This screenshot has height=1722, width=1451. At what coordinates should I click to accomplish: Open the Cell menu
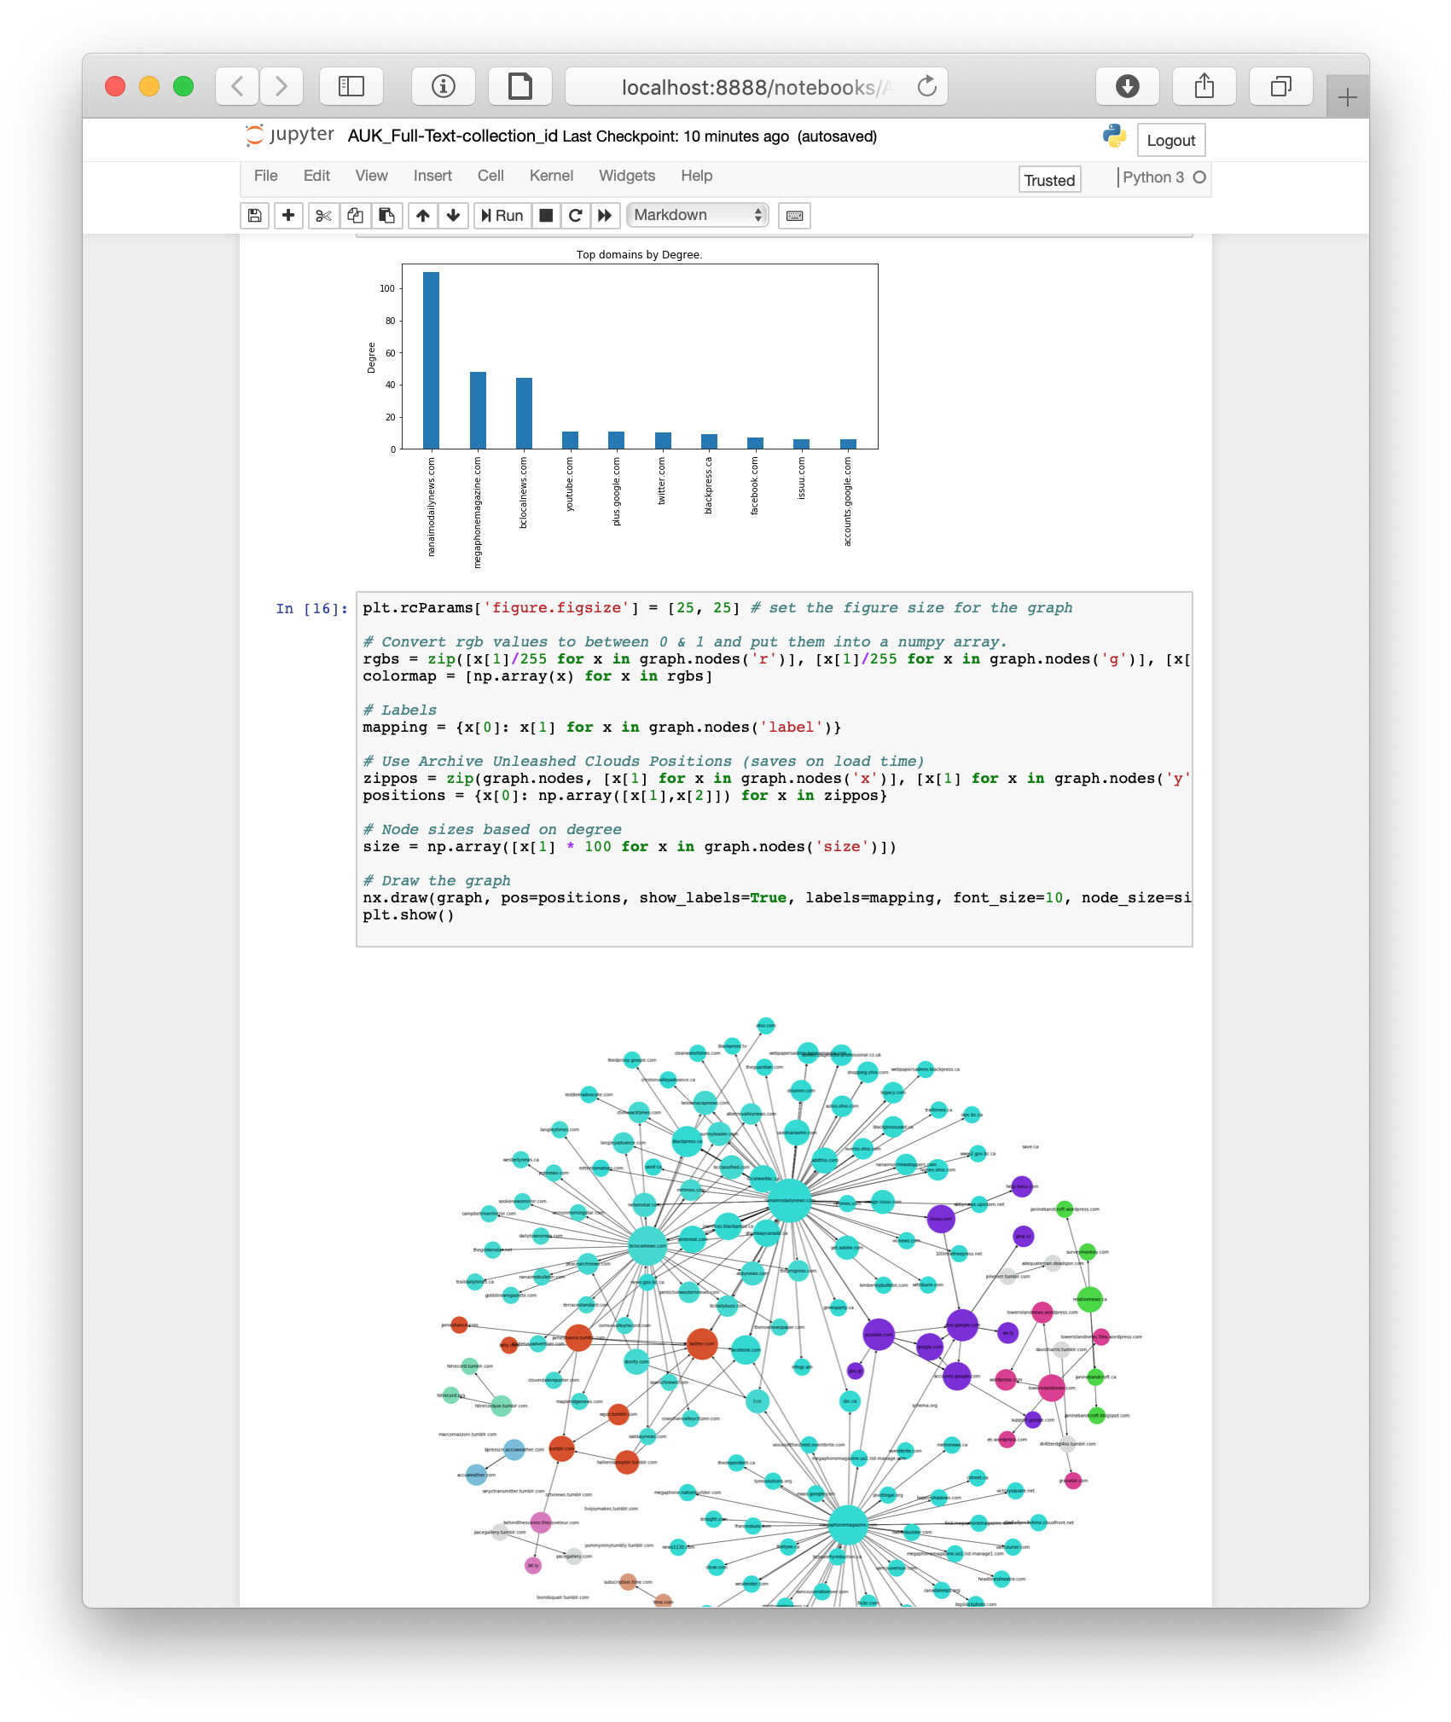pyautogui.click(x=490, y=176)
